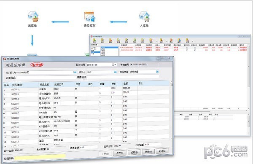Toggle 审核状态 checkbox in second red row of back window
Screen dimensions: 253x164
tap(187, 50)
